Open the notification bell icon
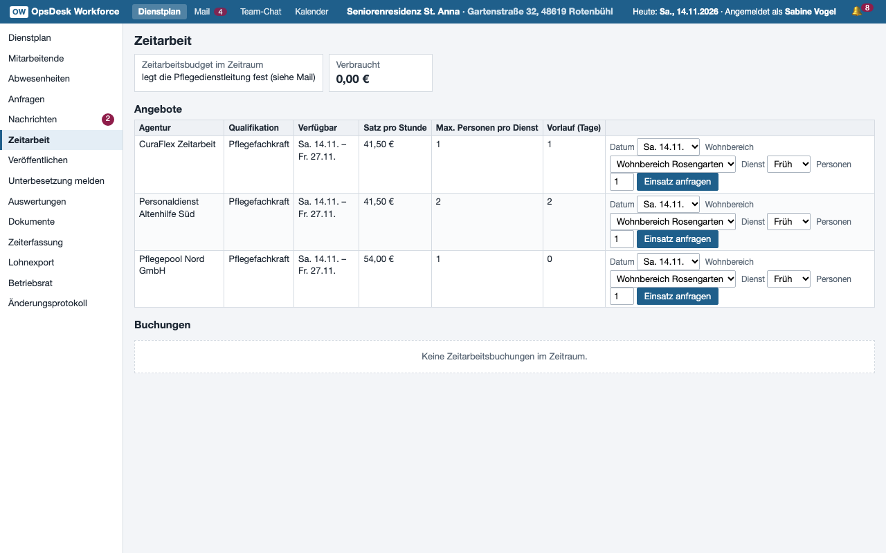 856,12
